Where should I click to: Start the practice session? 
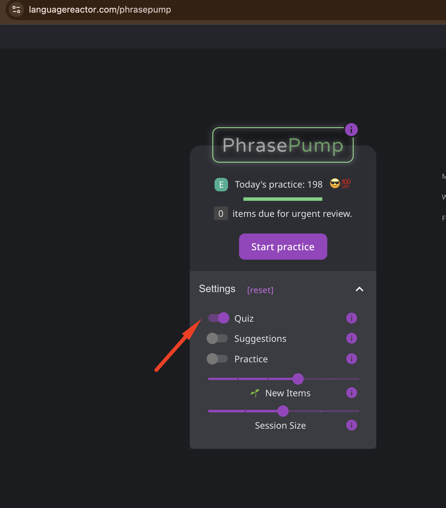pos(283,246)
